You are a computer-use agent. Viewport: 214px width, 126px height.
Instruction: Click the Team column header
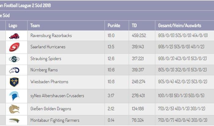(x=35, y=26)
